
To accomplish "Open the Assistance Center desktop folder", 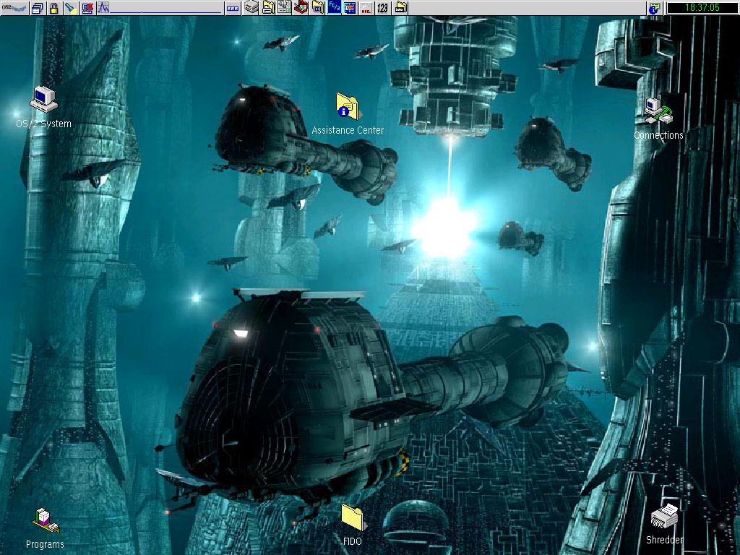I will click(x=348, y=113).
